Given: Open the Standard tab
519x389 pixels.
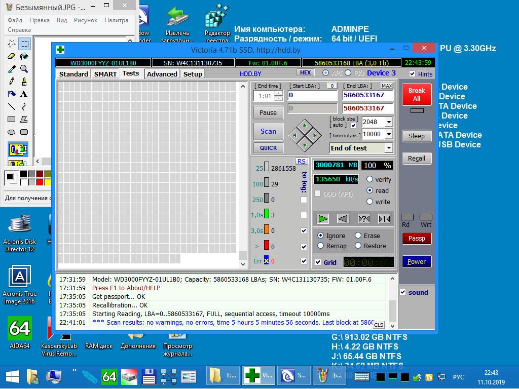Looking at the screenshot, I should click(x=73, y=74).
